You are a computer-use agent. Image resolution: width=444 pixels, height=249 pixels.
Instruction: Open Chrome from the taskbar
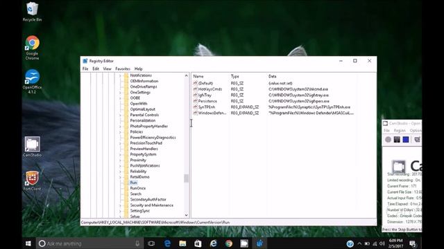(x=229, y=243)
